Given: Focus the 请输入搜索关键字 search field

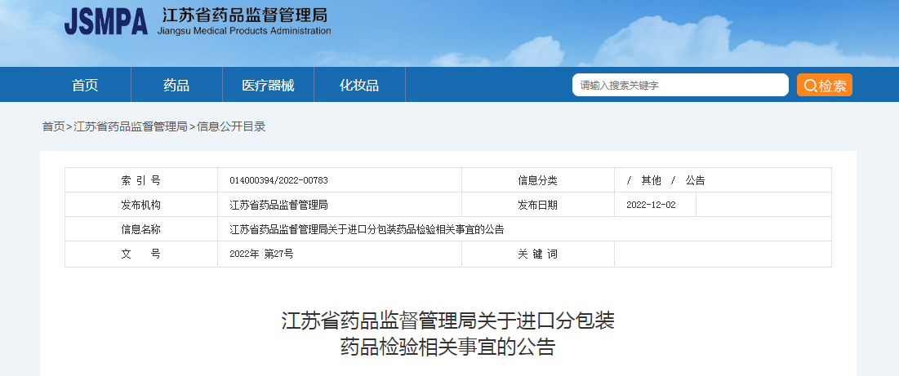Looking at the screenshot, I should click(x=680, y=85).
